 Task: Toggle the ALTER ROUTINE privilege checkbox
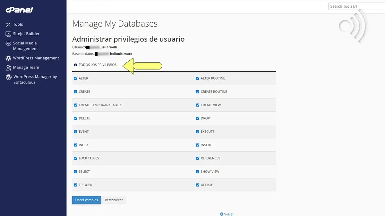pyautogui.click(x=198, y=78)
